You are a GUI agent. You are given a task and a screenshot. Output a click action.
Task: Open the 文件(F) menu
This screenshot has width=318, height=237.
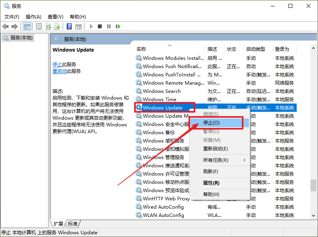[12, 17]
